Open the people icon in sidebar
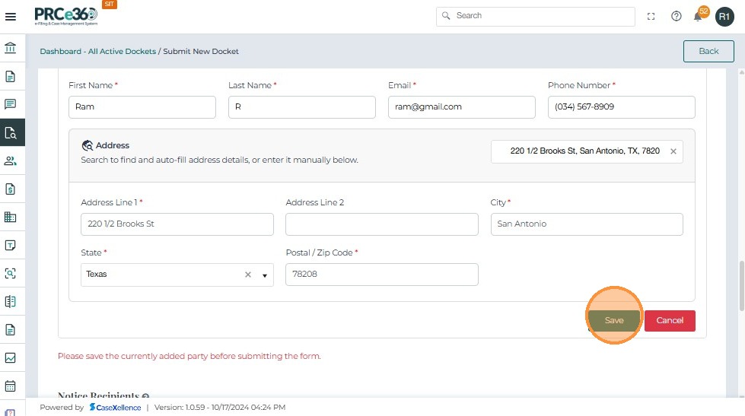Screen dimensions: 745x416 click(11, 160)
